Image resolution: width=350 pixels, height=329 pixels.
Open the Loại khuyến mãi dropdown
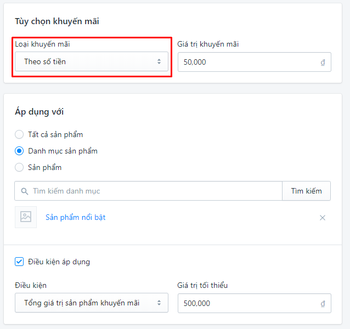pyautogui.click(x=92, y=61)
